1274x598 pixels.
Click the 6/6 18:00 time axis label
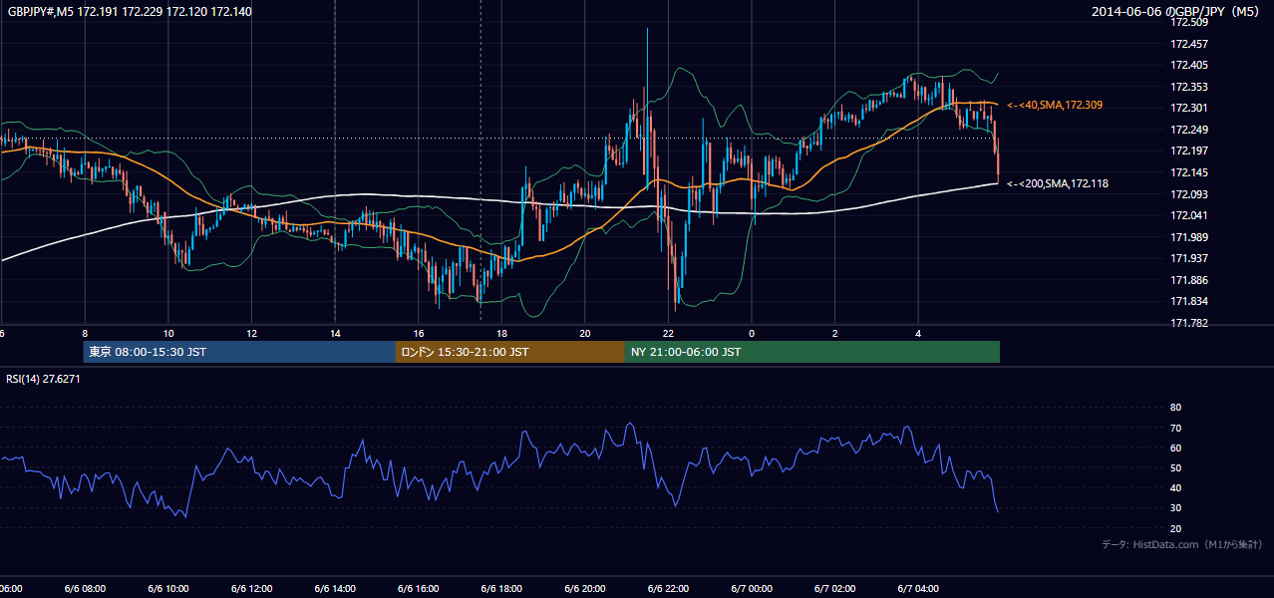tap(501, 588)
